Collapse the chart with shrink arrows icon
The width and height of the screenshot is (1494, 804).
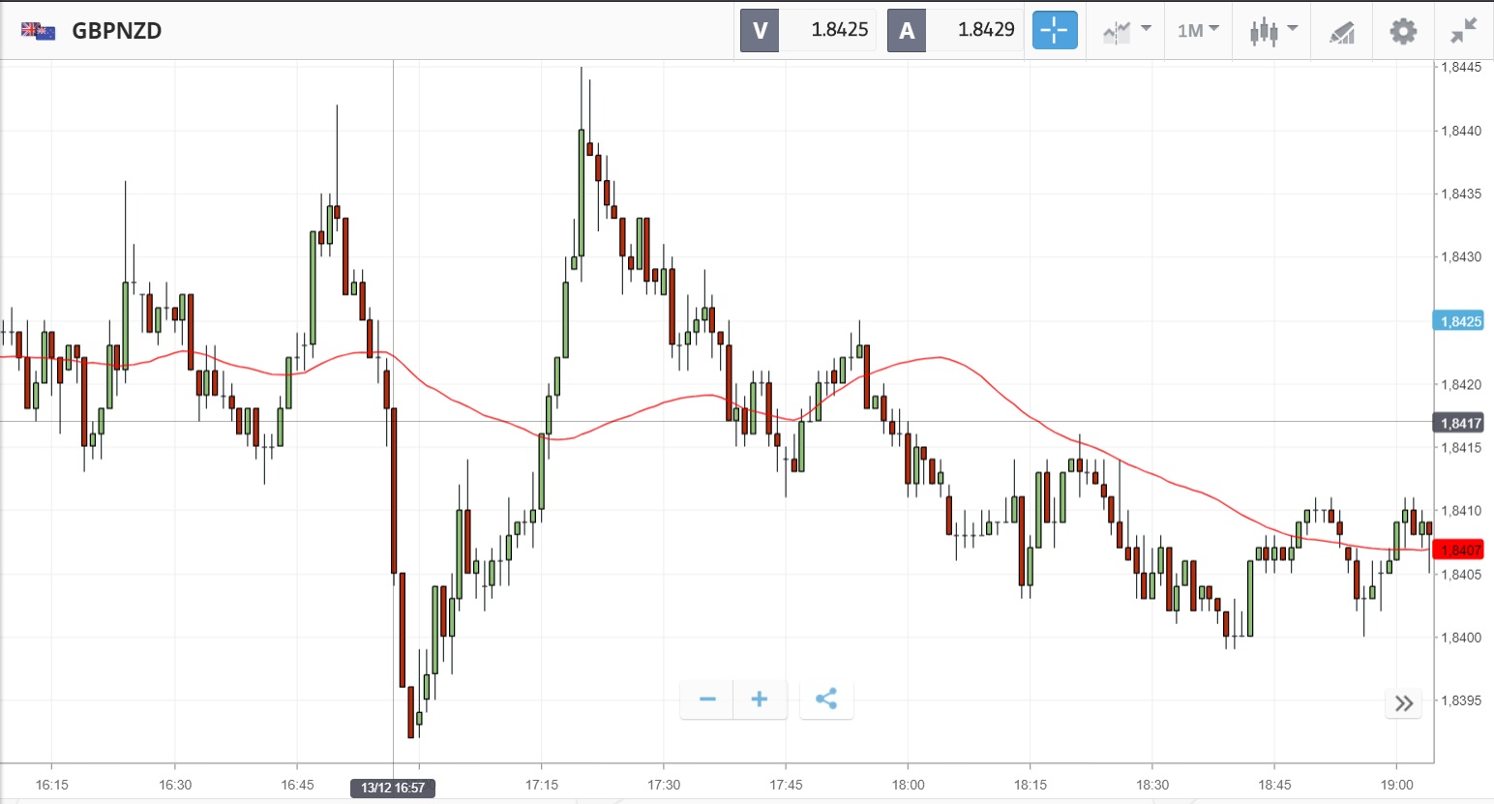[1463, 31]
